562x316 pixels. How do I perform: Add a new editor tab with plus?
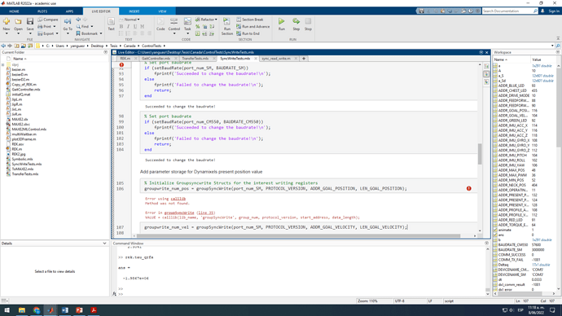304,59
